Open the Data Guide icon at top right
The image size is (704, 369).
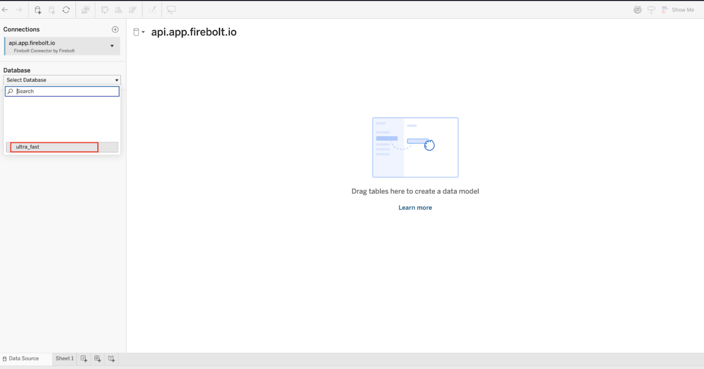click(638, 10)
